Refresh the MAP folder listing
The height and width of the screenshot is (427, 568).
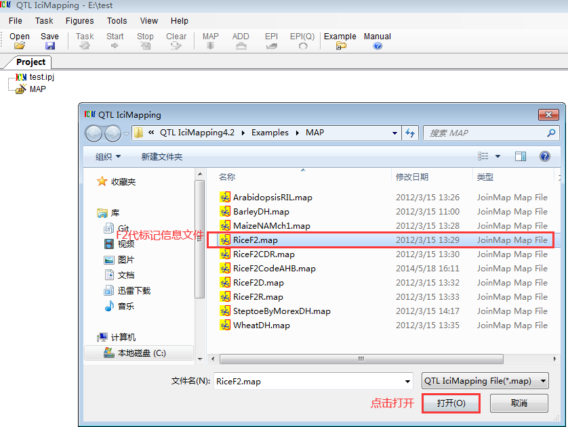410,133
